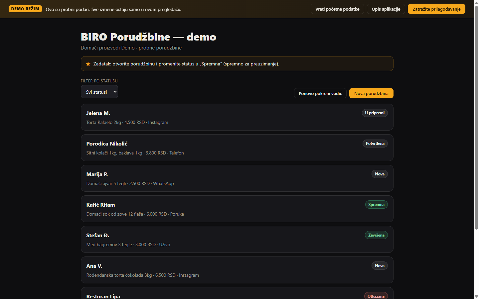Click 'Med bagremov 3 tegle' details text

(109, 245)
